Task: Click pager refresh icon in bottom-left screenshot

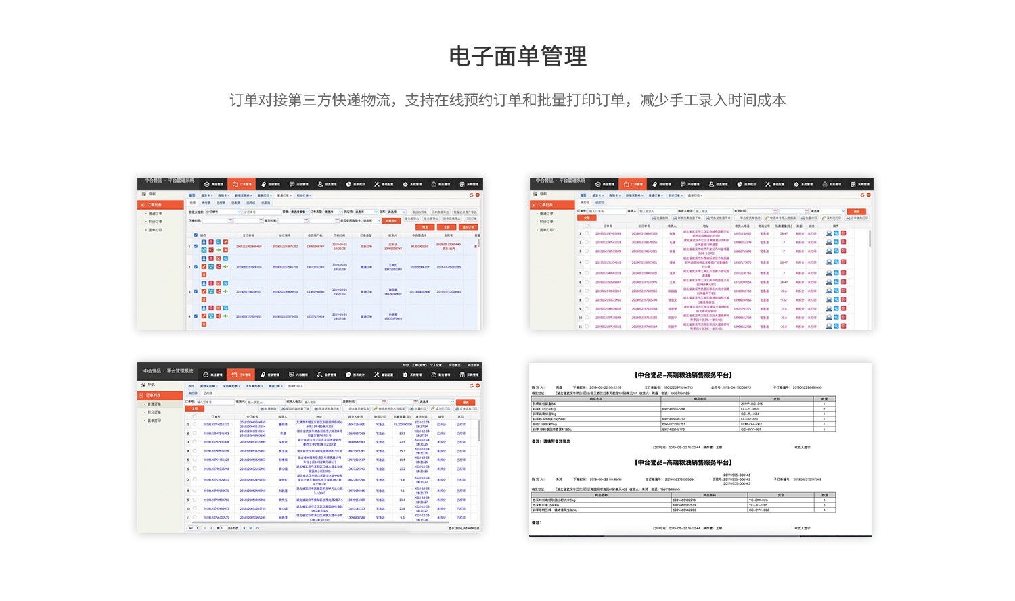Action: (258, 528)
